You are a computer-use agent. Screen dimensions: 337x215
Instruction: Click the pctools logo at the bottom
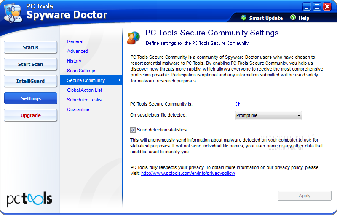pyautogui.click(x=29, y=199)
